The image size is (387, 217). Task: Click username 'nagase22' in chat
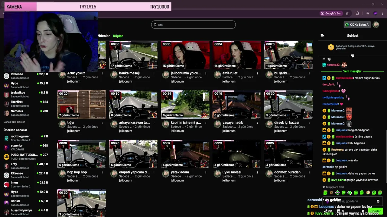pos(333,65)
